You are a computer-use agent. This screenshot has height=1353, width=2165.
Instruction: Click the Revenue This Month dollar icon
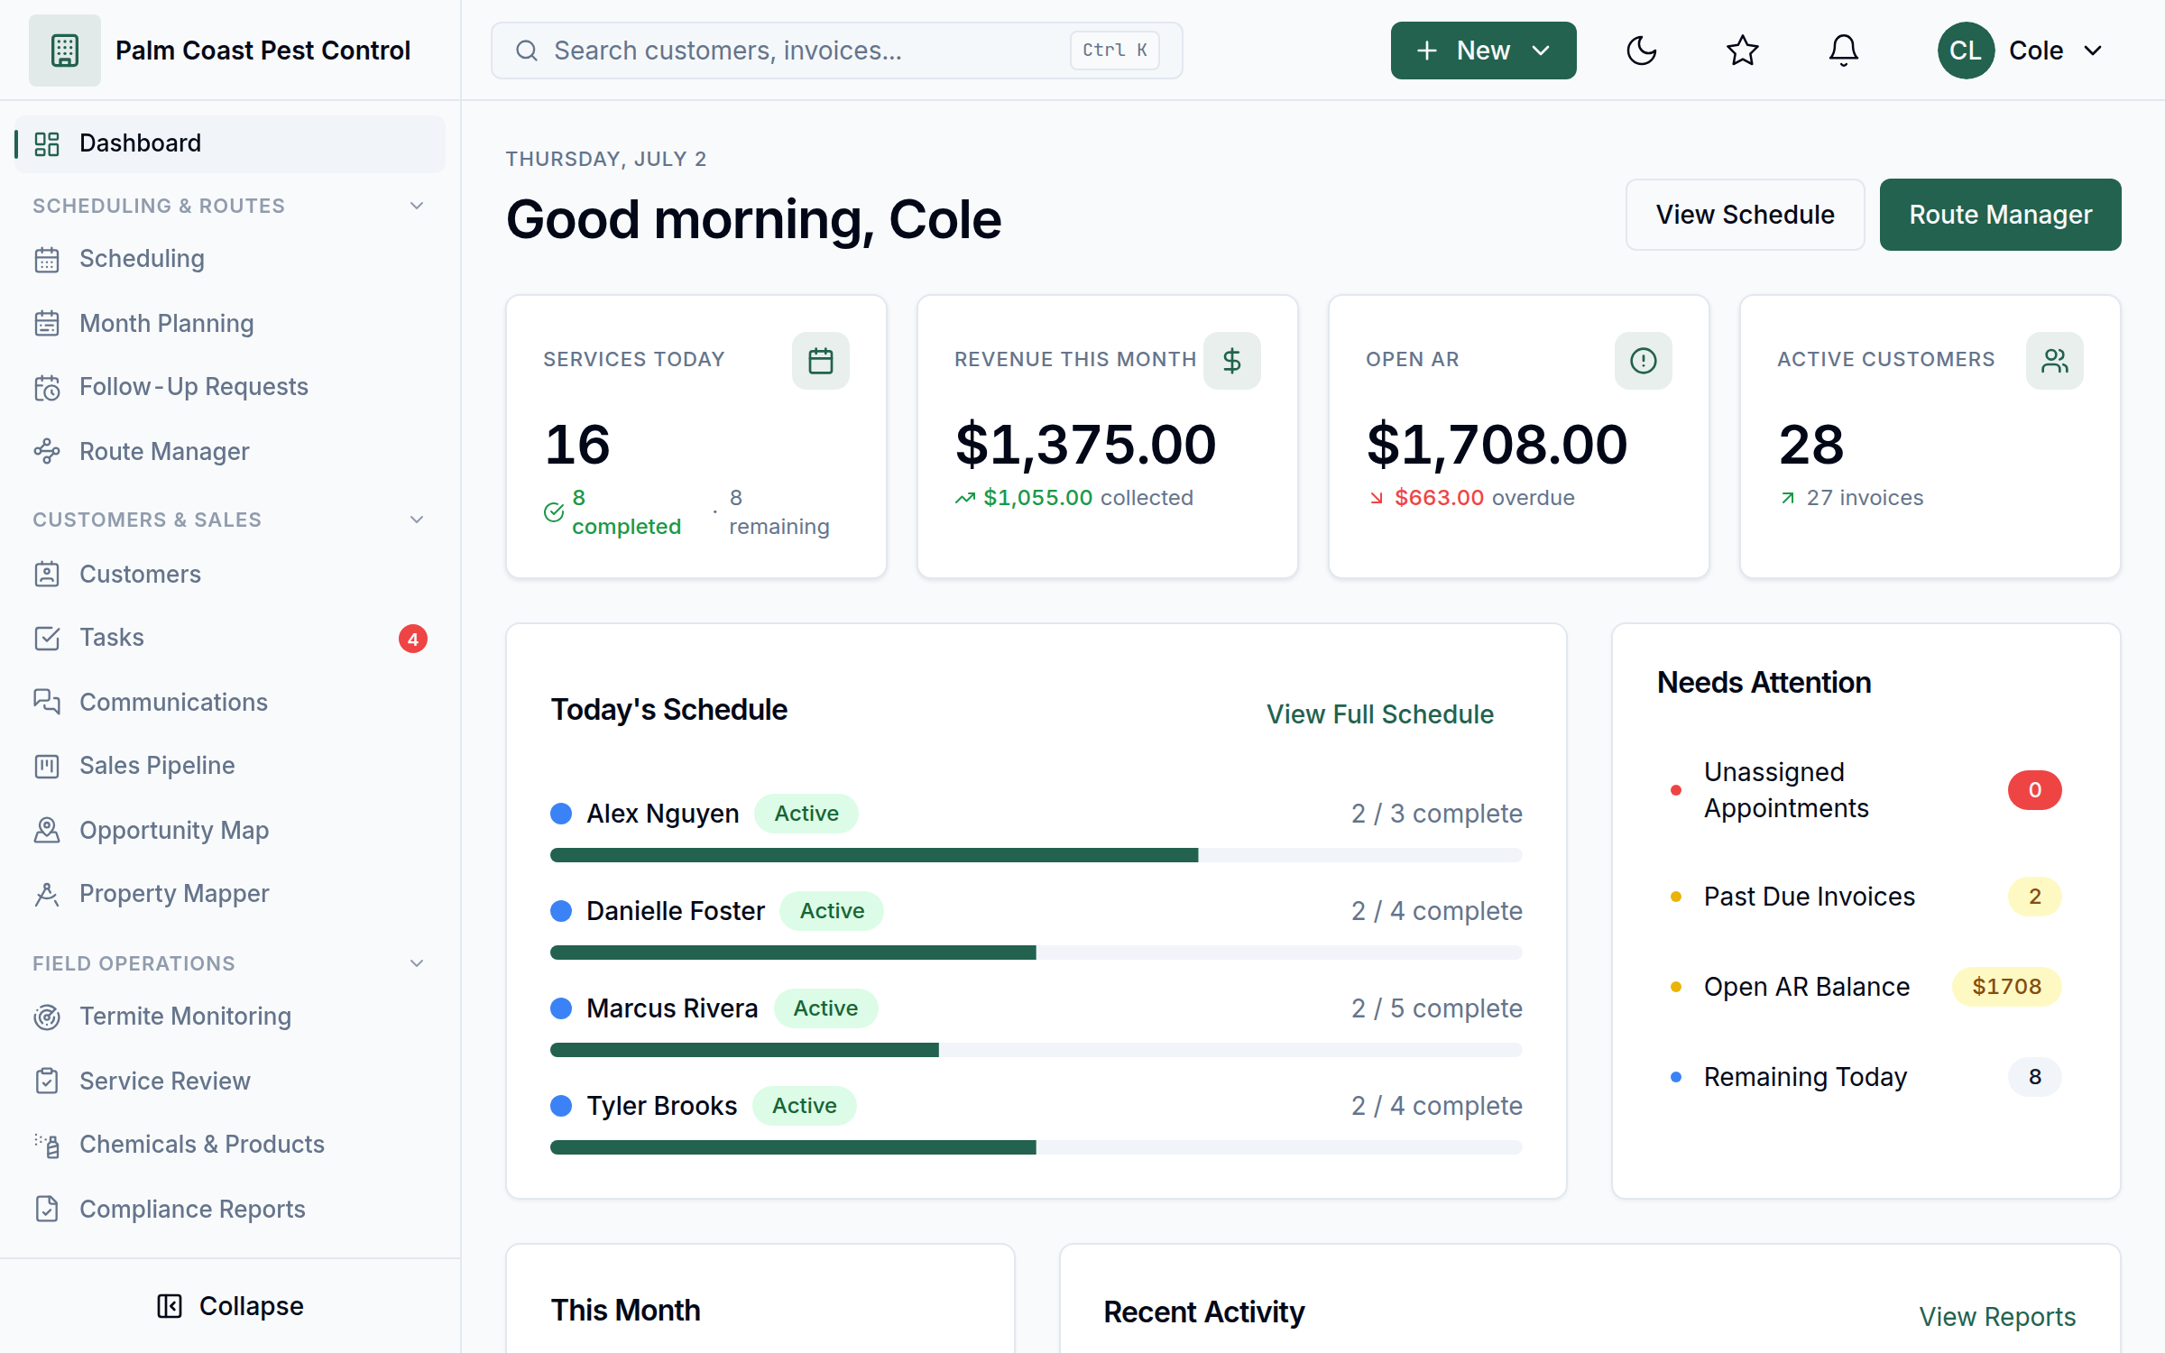(1232, 361)
